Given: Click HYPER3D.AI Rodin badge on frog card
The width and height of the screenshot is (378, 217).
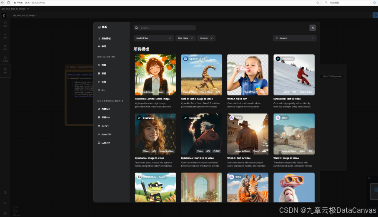Looking at the screenshot, I should [x=151, y=177].
